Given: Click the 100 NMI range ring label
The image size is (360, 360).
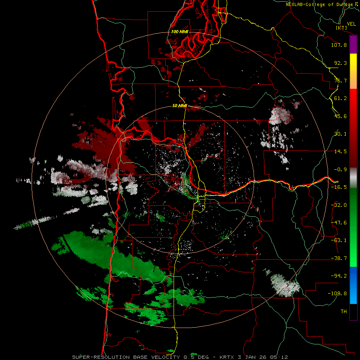Looking at the screenshot, I should pyautogui.click(x=180, y=32).
